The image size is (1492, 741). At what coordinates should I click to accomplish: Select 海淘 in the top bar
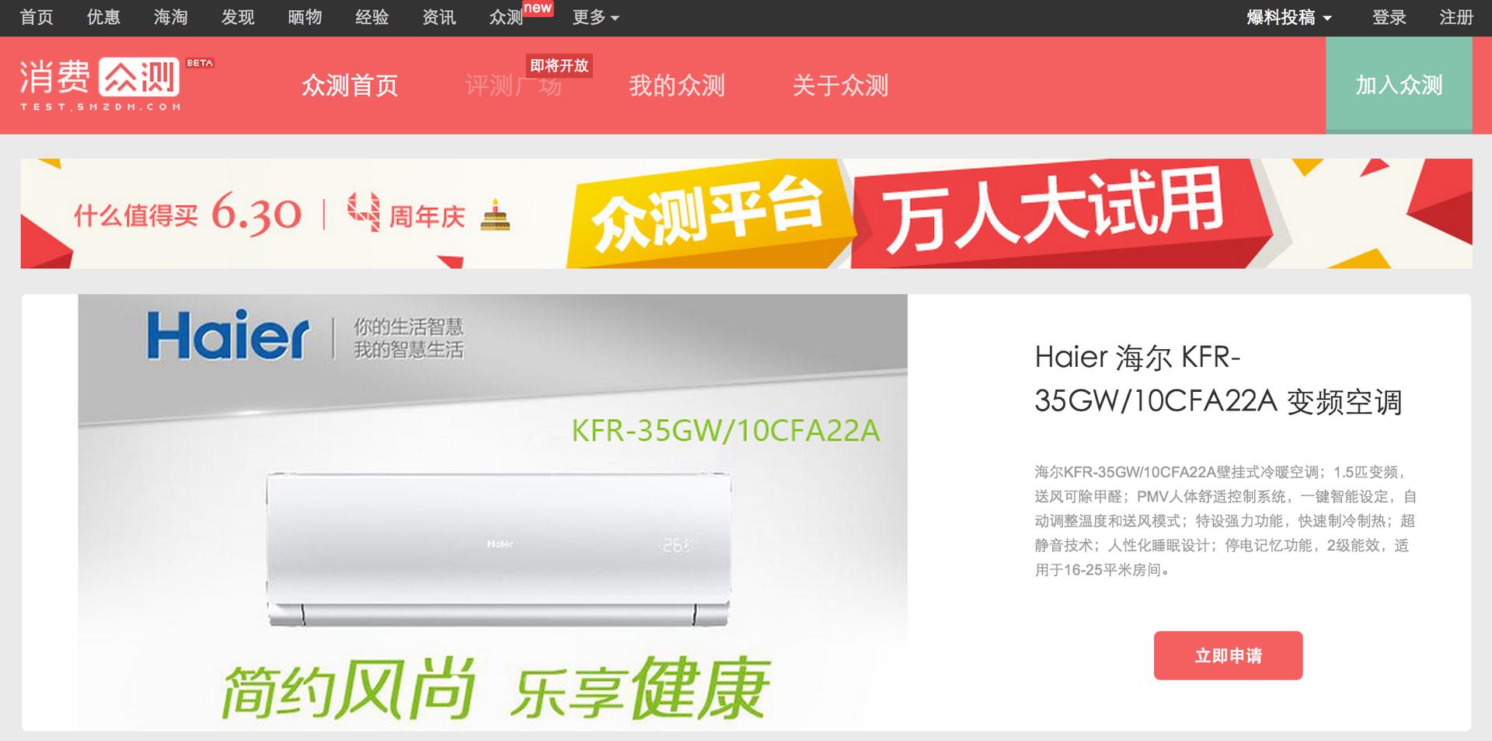(x=170, y=17)
